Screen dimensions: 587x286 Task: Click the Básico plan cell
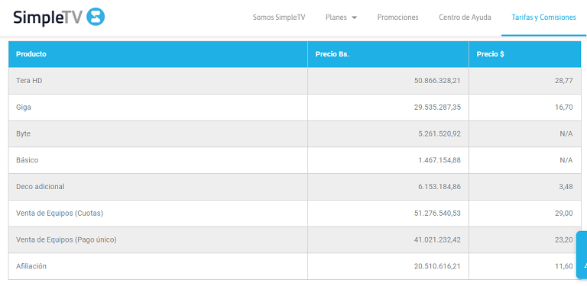(158, 160)
